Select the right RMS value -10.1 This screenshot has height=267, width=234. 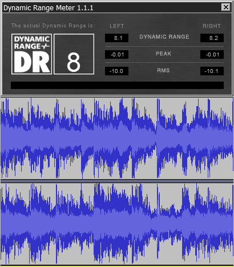point(212,71)
